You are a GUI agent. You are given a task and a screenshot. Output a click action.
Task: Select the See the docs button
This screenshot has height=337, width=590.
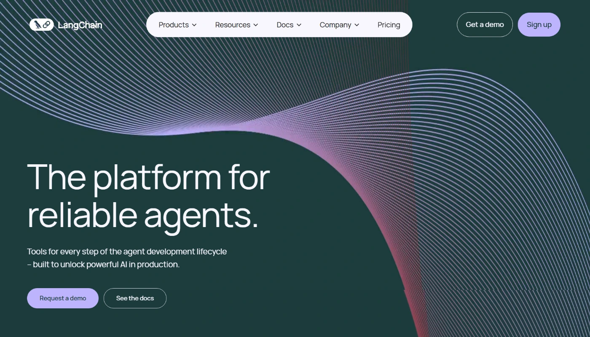(x=135, y=298)
